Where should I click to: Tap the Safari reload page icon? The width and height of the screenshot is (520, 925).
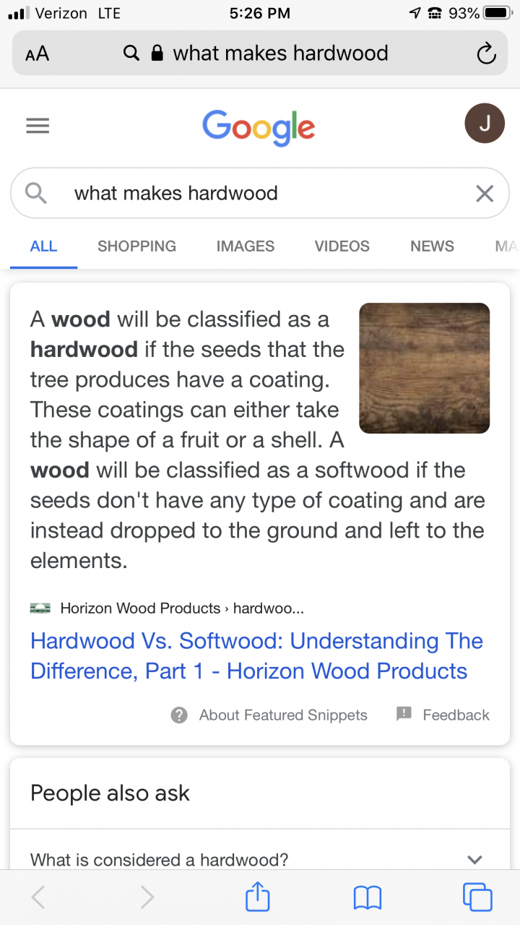(x=486, y=53)
